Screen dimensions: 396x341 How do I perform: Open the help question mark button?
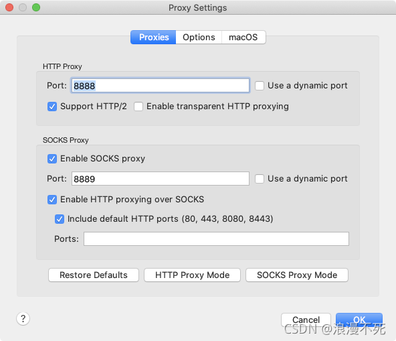[x=23, y=318]
